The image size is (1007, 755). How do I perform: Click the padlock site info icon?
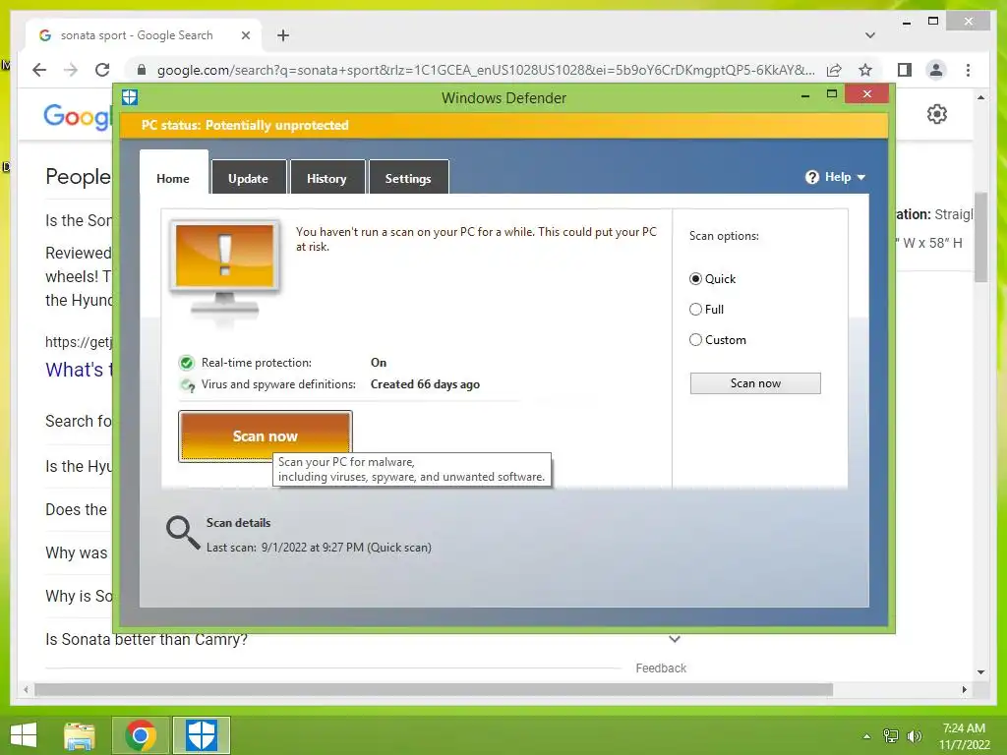click(142, 70)
